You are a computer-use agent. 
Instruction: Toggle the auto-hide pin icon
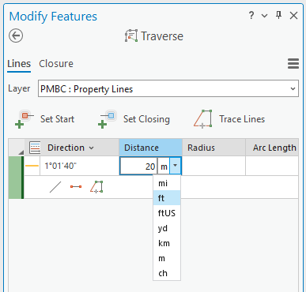[278, 15]
